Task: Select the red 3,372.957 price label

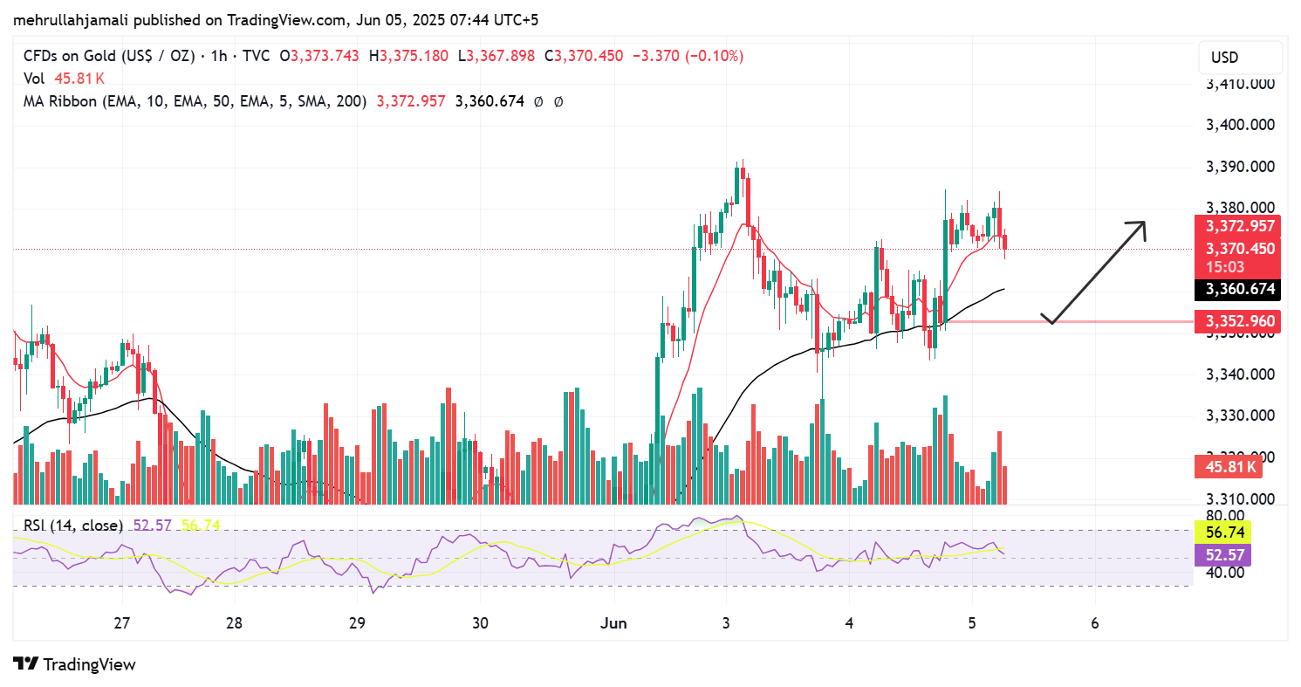Action: coord(1240,226)
